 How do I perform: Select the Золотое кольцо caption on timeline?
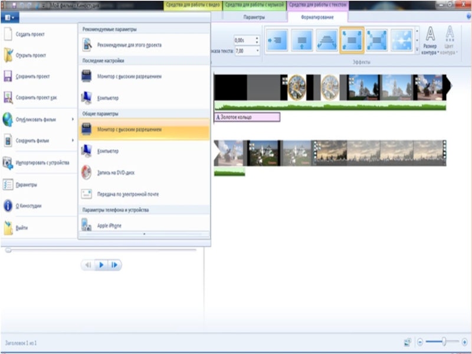coord(247,117)
